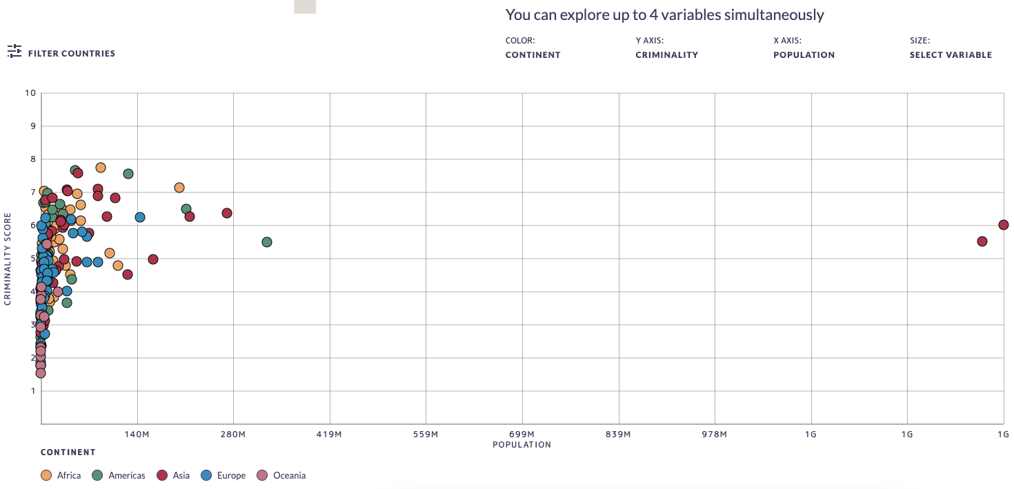
Task: Open the Filter Countries panel
Action: (71, 54)
